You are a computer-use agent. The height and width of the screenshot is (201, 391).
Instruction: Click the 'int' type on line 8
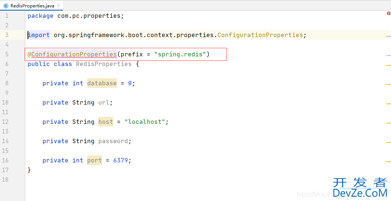[x=78, y=83]
